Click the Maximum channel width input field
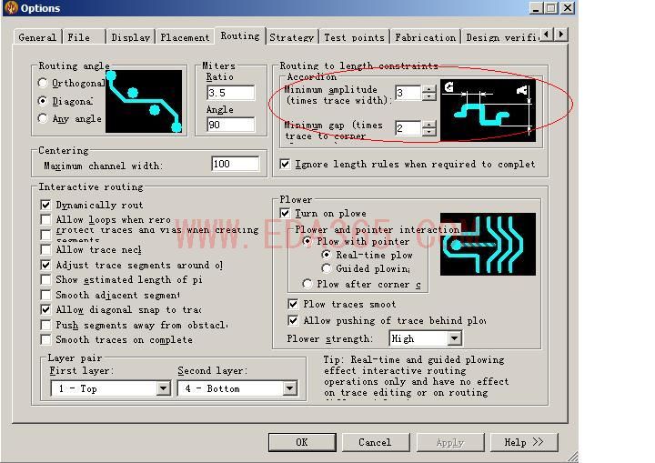 click(x=233, y=165)
